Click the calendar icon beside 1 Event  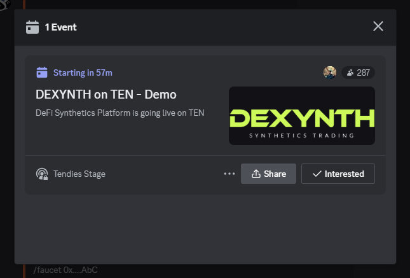point(32,27)
